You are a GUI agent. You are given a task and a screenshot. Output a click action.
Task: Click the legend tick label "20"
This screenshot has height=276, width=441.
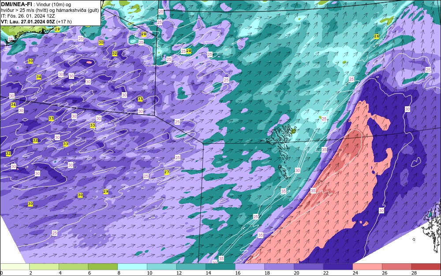coord(296,273)
